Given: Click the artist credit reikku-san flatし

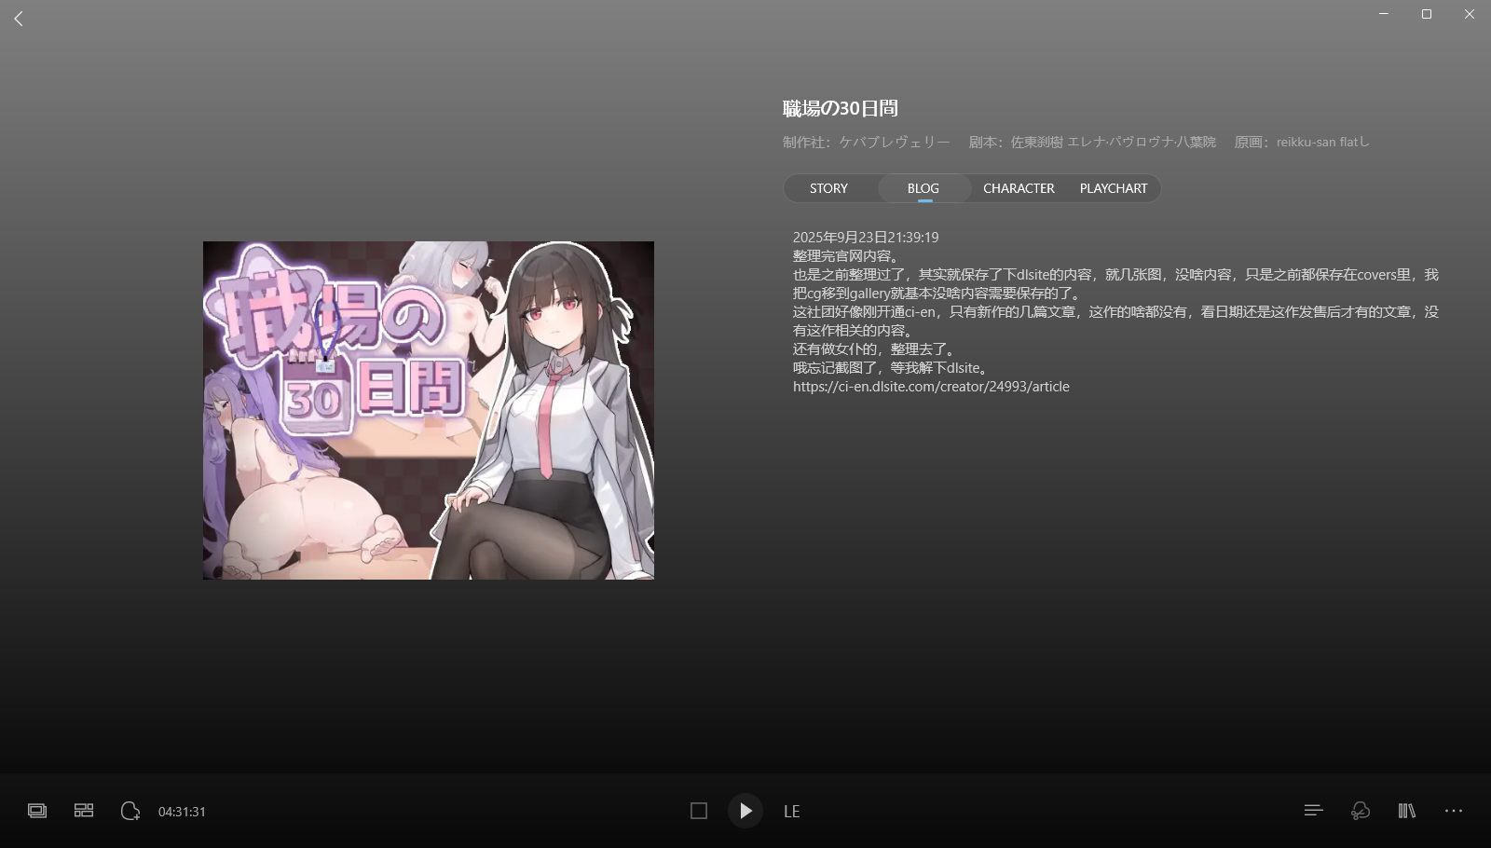Looking at the screenshot, I should click(1323, 142).
